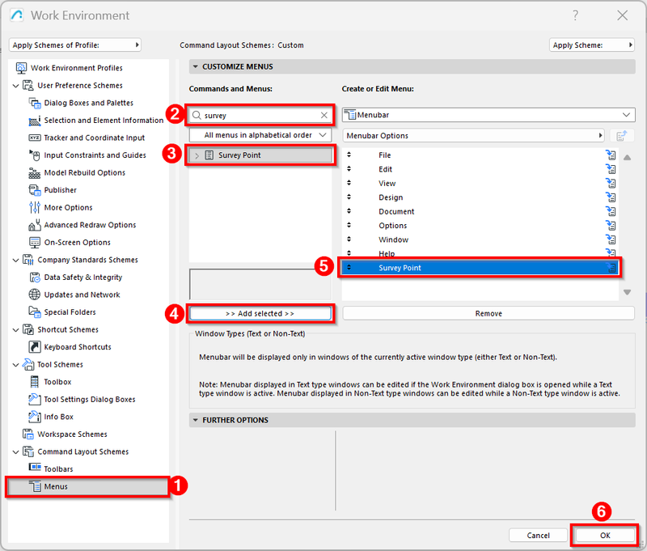This screenshot has width=647, height=551.
Task: Collapse User Preference Schemes tree
Action: (x=15, y=86)
